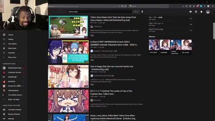The image size is (215, 121).
Task: Click the blue extension icon in toolbar
Action: tap(201, 6)
